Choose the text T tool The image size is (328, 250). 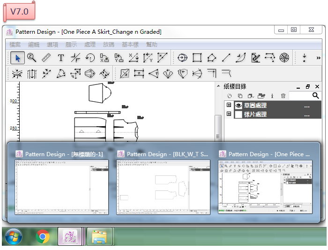[60, 58]
